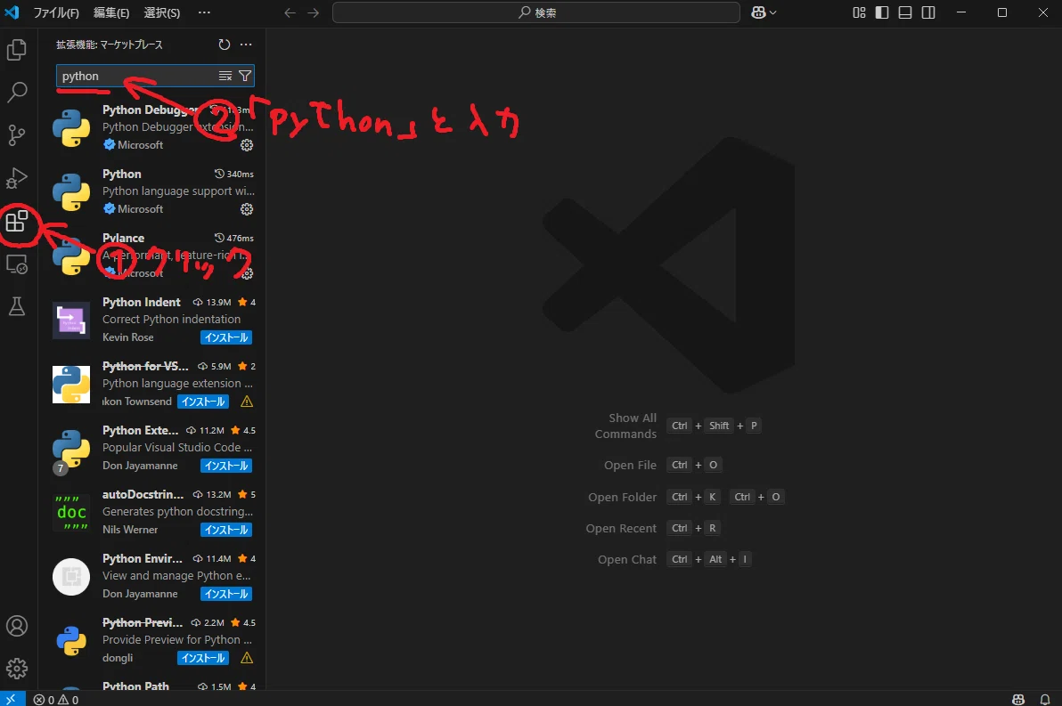Image resolution: width=1062 pixels, height=706 pixels.
Task: Refresh the extensions marketplace list
Action: (x=225, y=45)
